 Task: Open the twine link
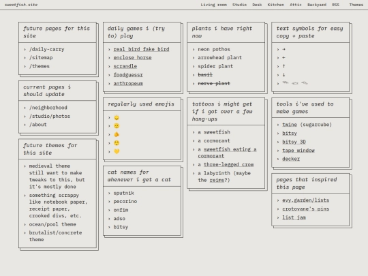pyautogui.click(x=290, y=125)
